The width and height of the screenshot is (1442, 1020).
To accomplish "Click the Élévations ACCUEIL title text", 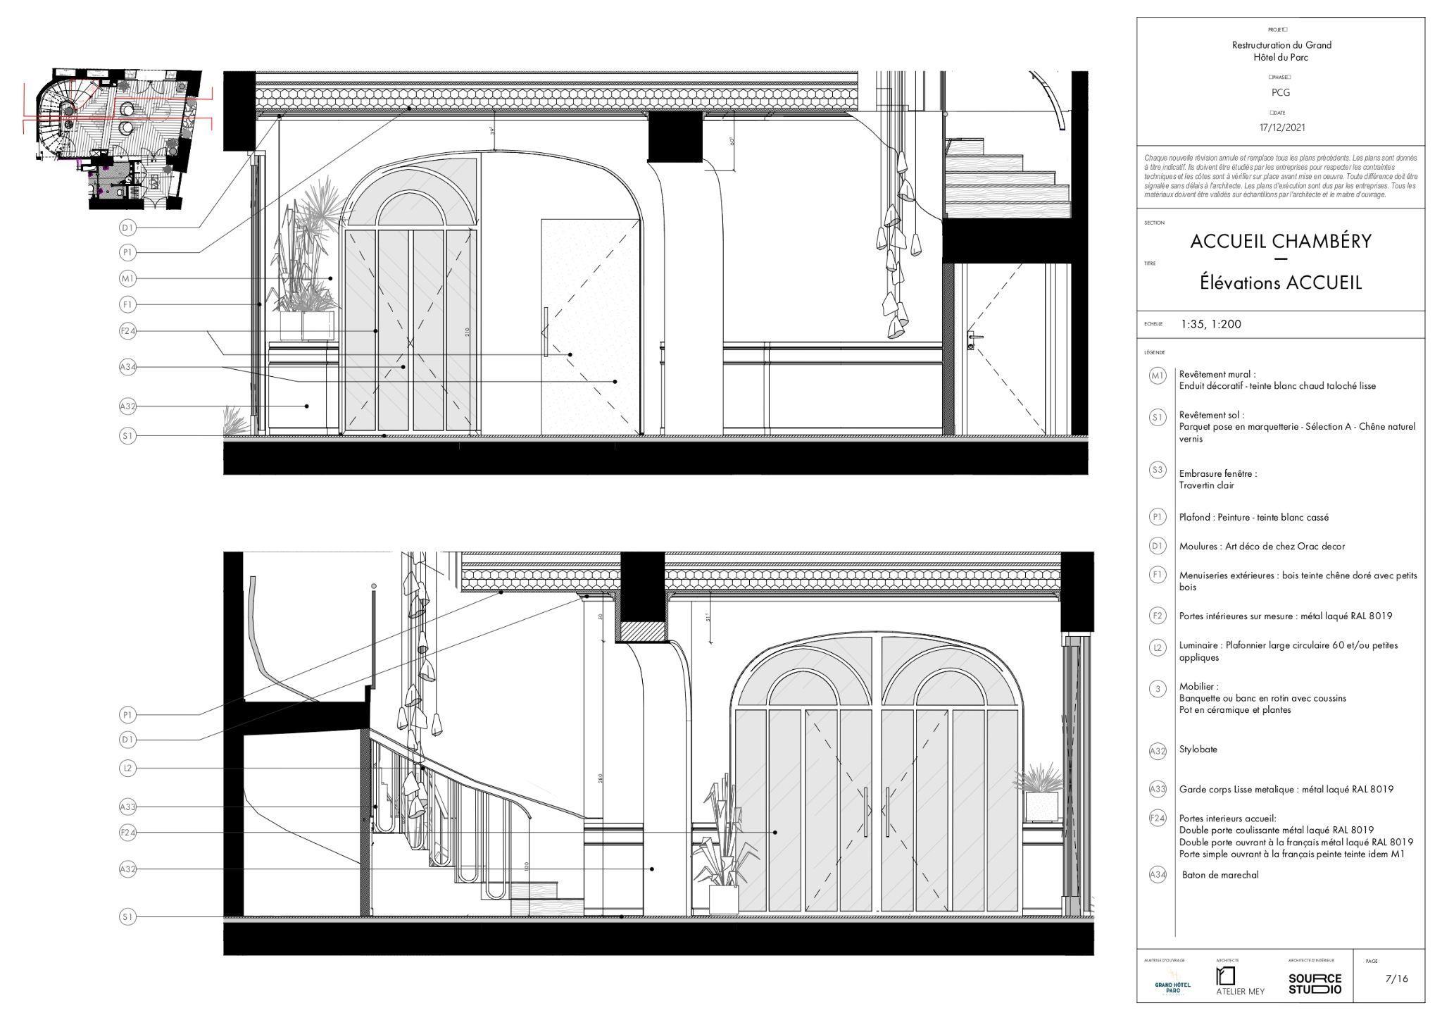I will pyautogui.click(x=1281, y=282).
